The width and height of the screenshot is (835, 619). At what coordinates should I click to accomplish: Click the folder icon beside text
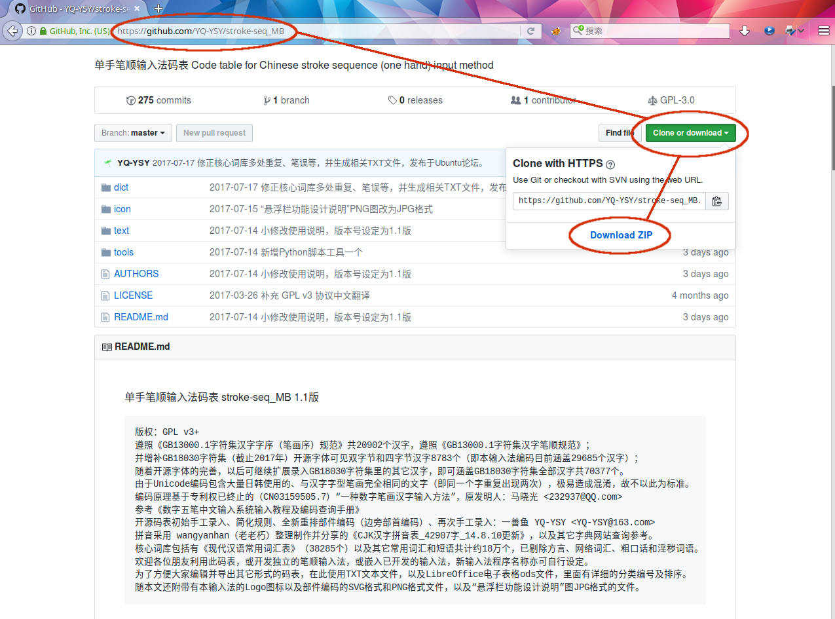[106, 231]
